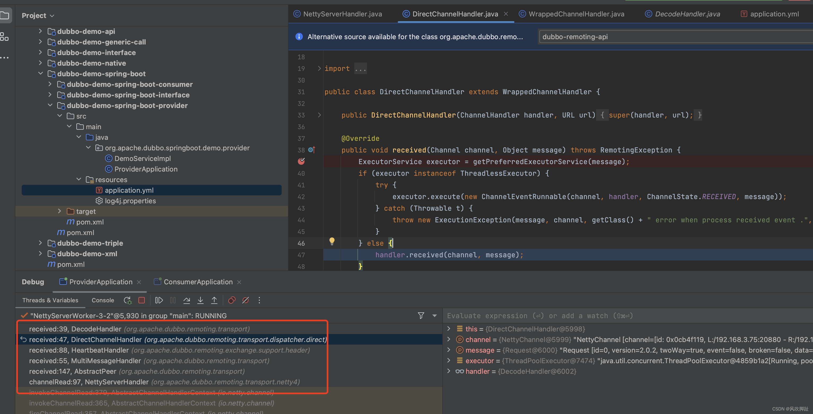Expand the dubbo-demo-triple module
The height and width of the screenshot is (414, 813).
coord(40,243)
